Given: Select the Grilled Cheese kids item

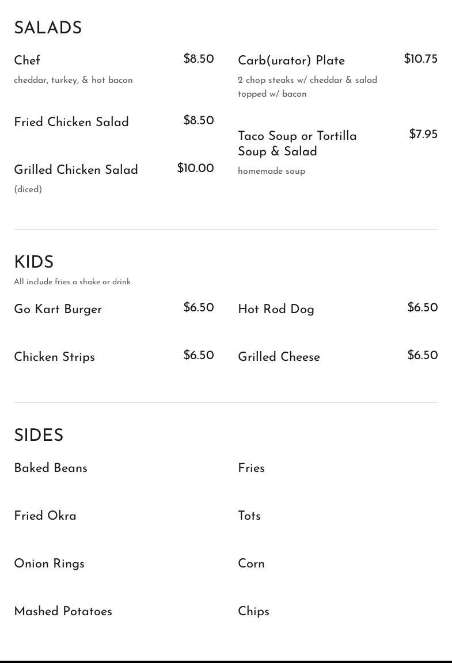Looking at the screenshot, I should tap(279, 357).
